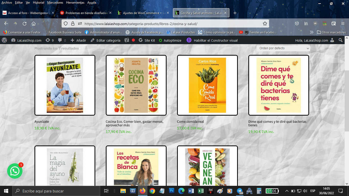Open the volume control in system tray
The width and height of the screenshot is (349, 196).
(305, 191)
